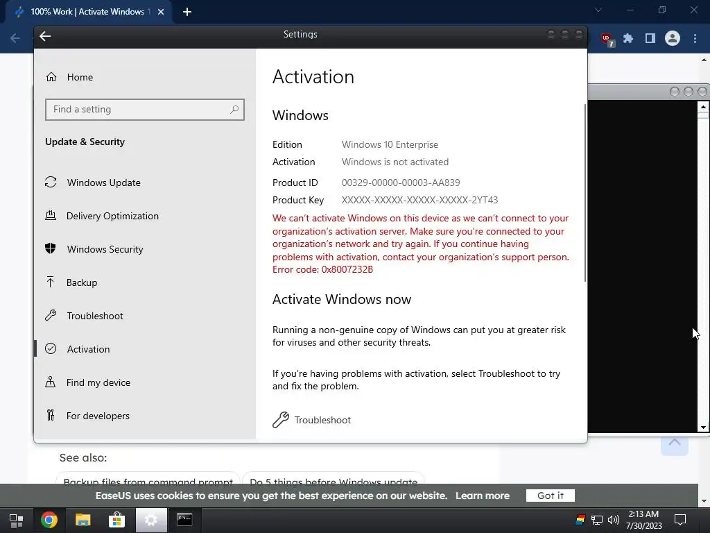Open Microsoft Store from taskbar
This screenshot has width=710, height=533.
pyautogui.click(x=116, y=520)
